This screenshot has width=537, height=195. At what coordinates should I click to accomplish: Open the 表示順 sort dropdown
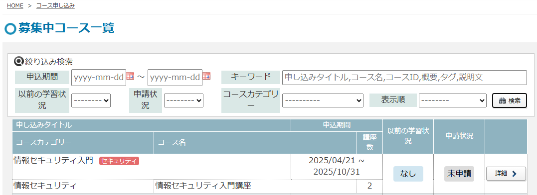452,100
